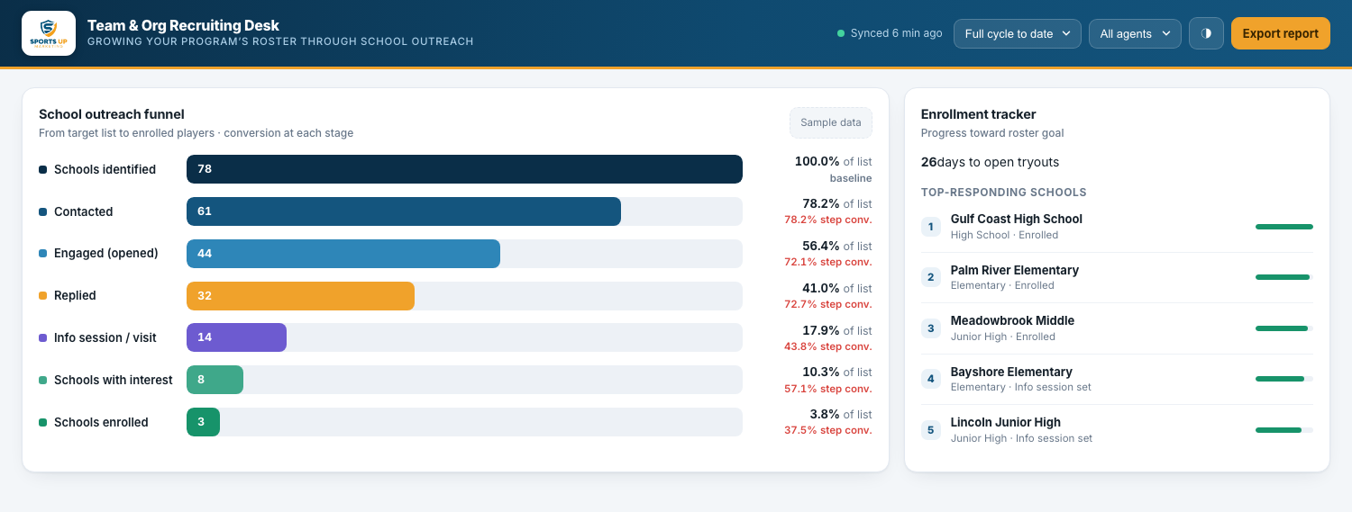Click Bayshore Elementary progress bar
This screenshot has height=512, width=1352.
point(1284,379)
